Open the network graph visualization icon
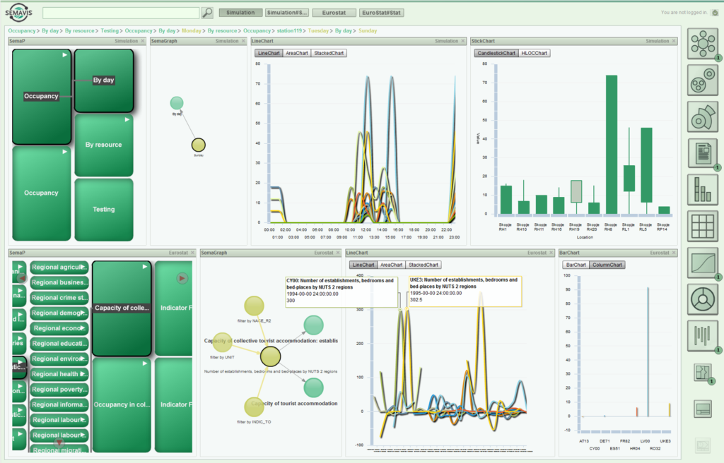Screen dimensions: 724x463 click(x=702, y=44)
